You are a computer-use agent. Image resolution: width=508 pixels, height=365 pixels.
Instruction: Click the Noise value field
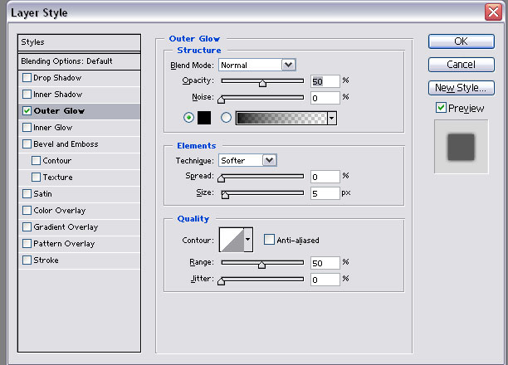pyautogui.click(x=325, y=98)
